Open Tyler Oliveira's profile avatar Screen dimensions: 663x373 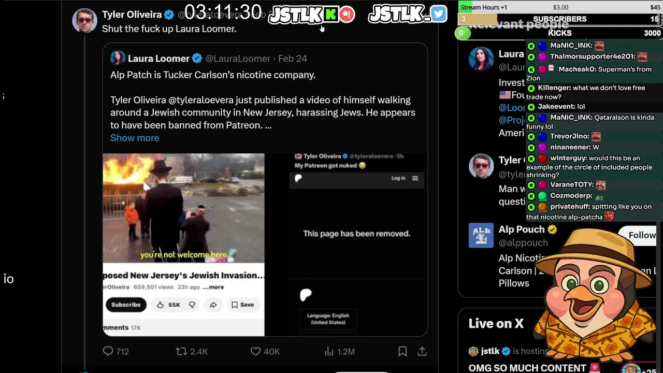tap(84, 21)
